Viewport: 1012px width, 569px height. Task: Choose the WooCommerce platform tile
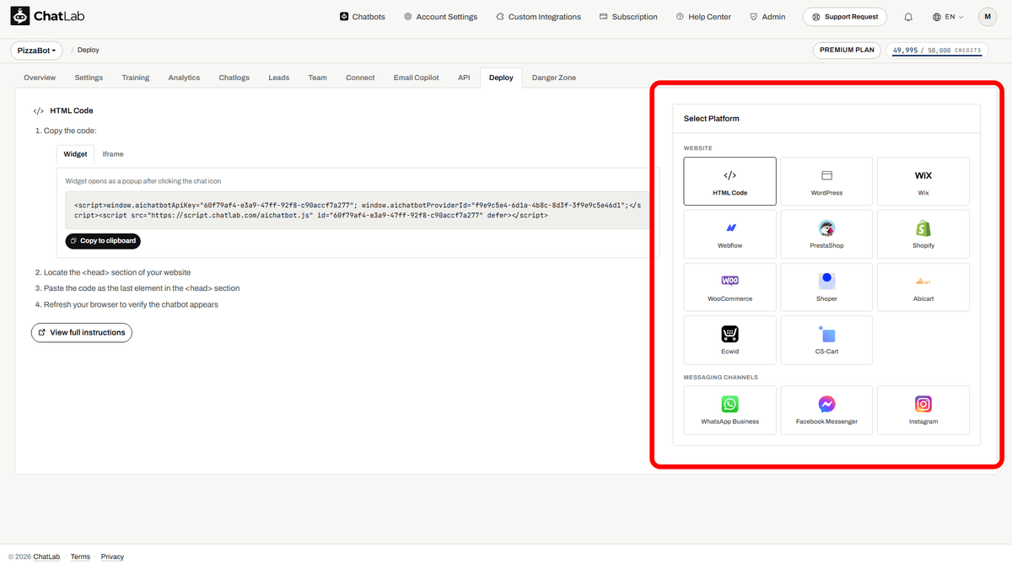pos(729,287)
